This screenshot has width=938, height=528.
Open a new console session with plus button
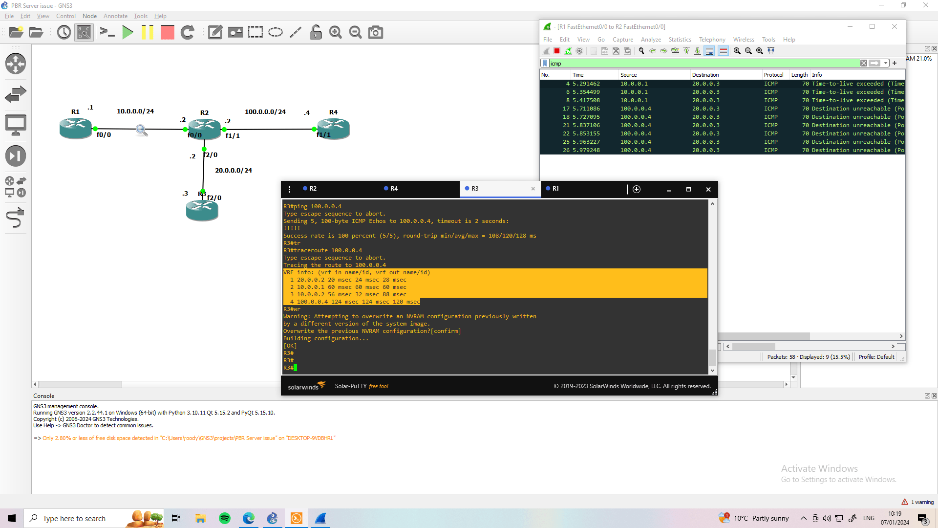(x=637, y=189)
